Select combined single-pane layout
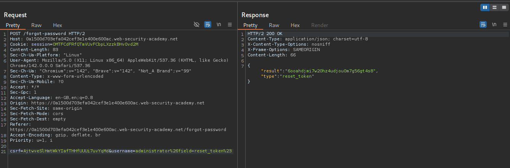 [504, 7]
